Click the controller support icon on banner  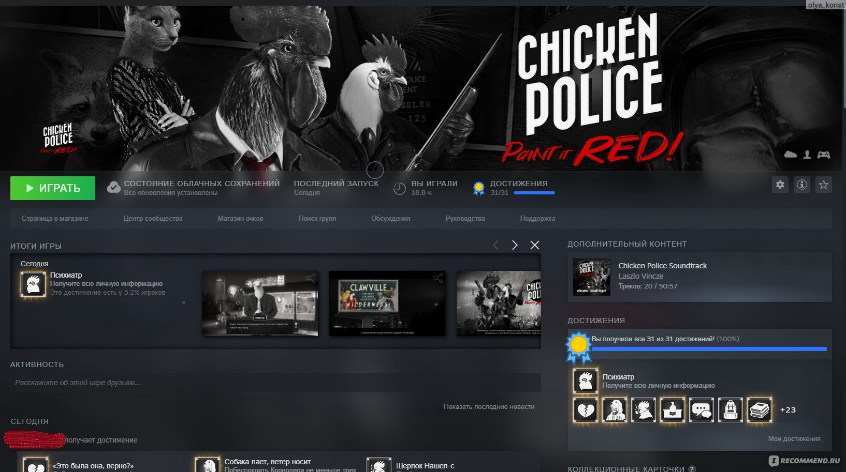[x=824, y=155]
